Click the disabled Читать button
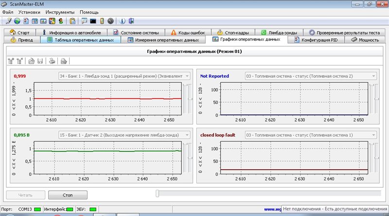 (26, 195)
